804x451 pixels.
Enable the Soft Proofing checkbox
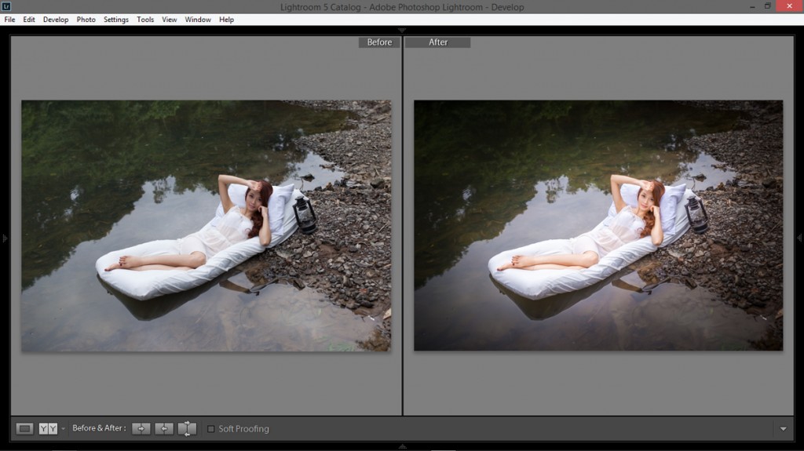[x=210, y=429]
